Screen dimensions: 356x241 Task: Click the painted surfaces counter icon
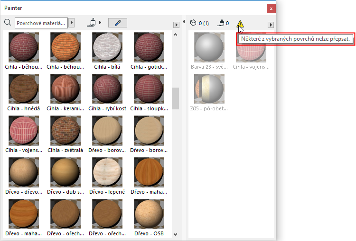click(x=221, y=23)
